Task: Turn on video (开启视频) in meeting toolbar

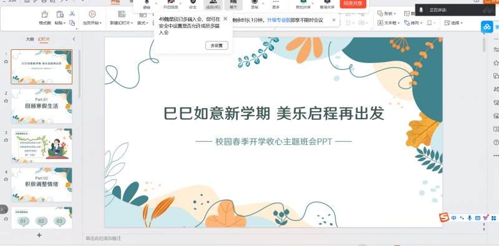Action: pos(170,4)
